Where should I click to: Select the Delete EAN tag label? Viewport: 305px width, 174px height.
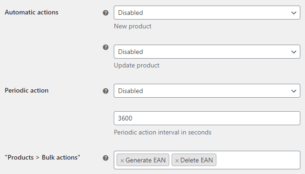[197, 160]
